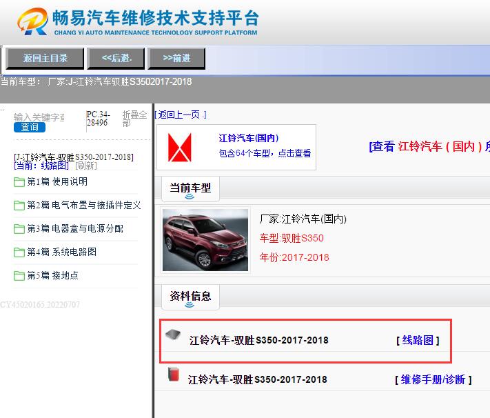
Task: Click the [刷新] refresh link
Action: click(86, 166)
